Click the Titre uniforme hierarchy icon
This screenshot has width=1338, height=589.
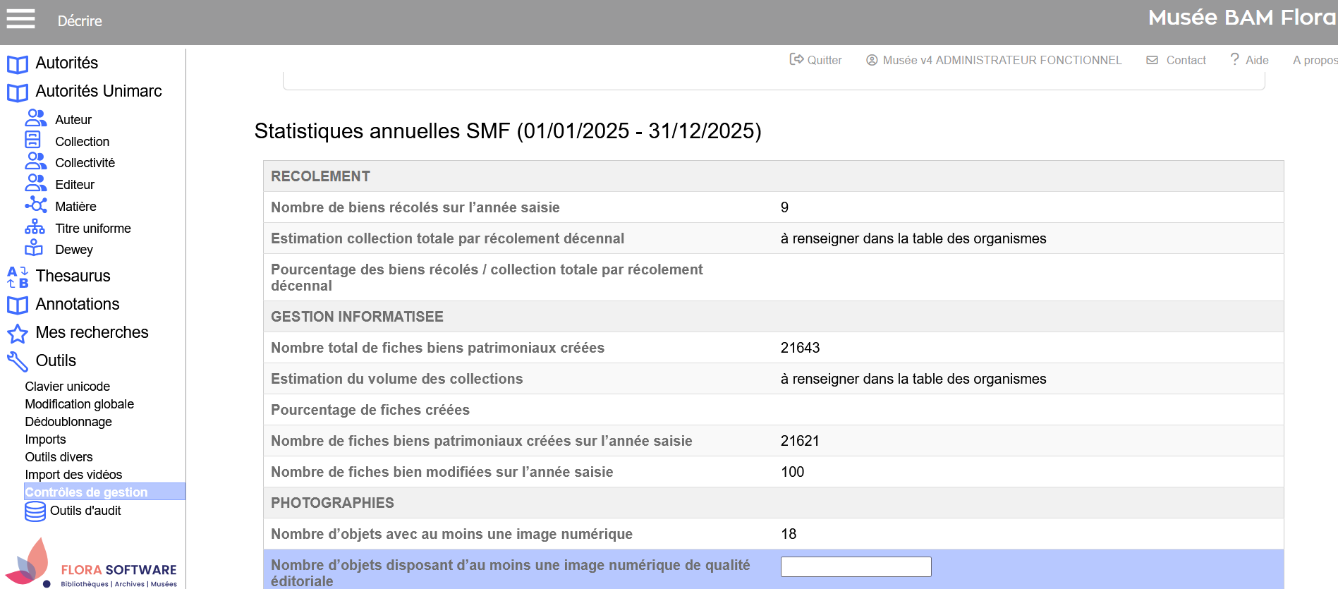tap(35, 227)
